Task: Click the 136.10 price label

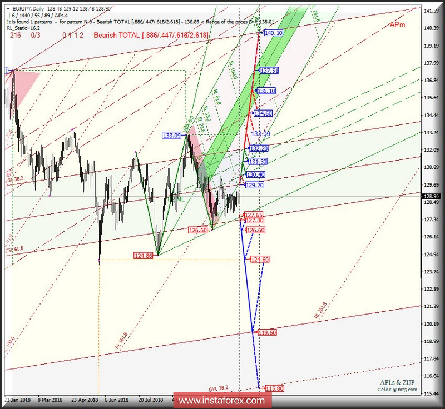Action: coord(266,91)
